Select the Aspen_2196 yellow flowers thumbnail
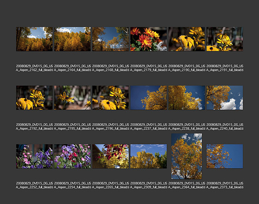 [x=110, y=98]
